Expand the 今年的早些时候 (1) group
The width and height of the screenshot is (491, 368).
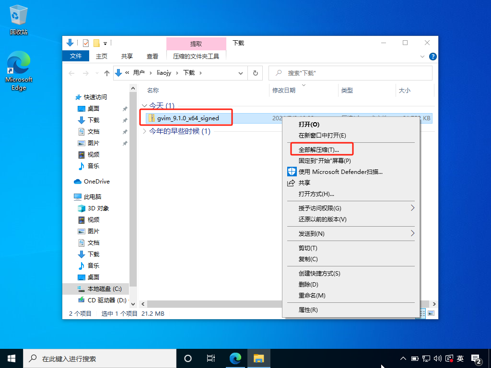pos(144,131)
